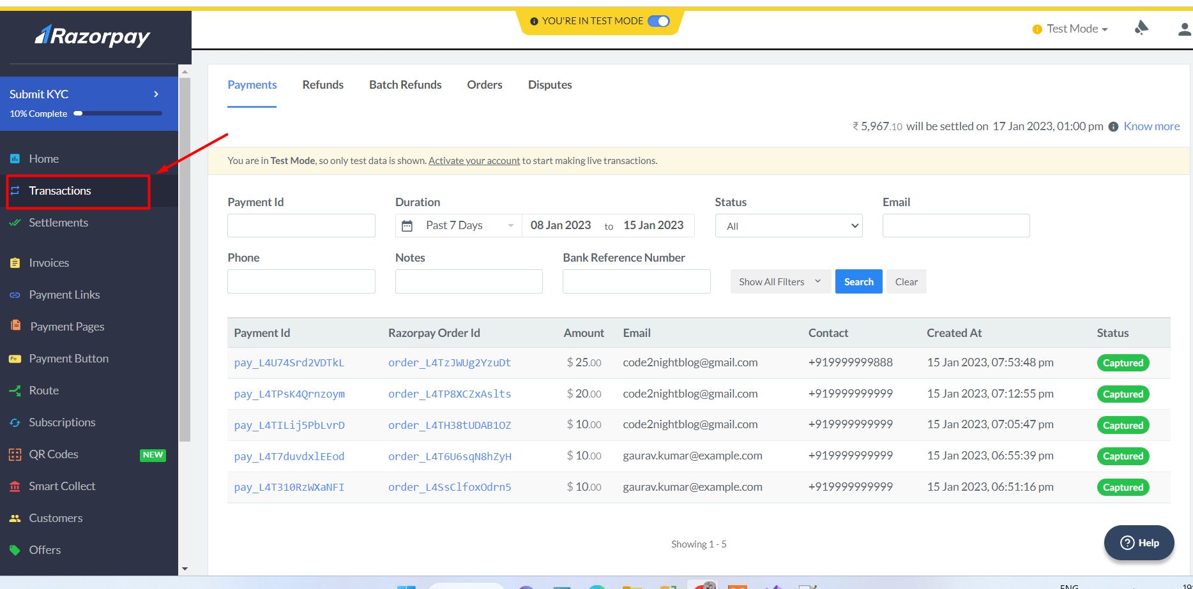Click the Payment Pages icon
Screen dimensions: 1193x589
pyautogui.click(x=15, y=325)
